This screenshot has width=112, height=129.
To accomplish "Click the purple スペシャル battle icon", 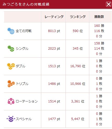I will point(11,119).
